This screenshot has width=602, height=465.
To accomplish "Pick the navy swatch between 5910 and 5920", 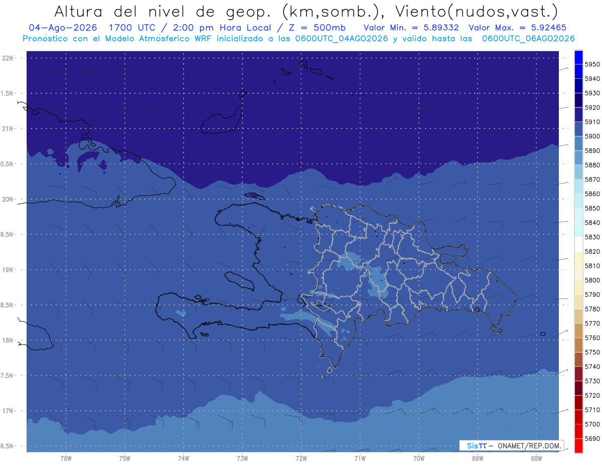I will (578, 115).
